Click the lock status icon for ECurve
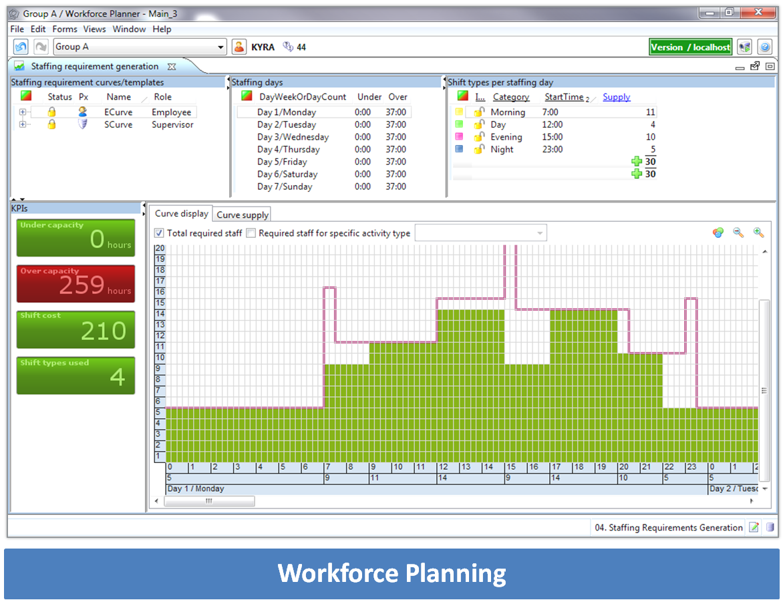The width and height of the screenshot is (783, 604). click(x=52, y=112)
